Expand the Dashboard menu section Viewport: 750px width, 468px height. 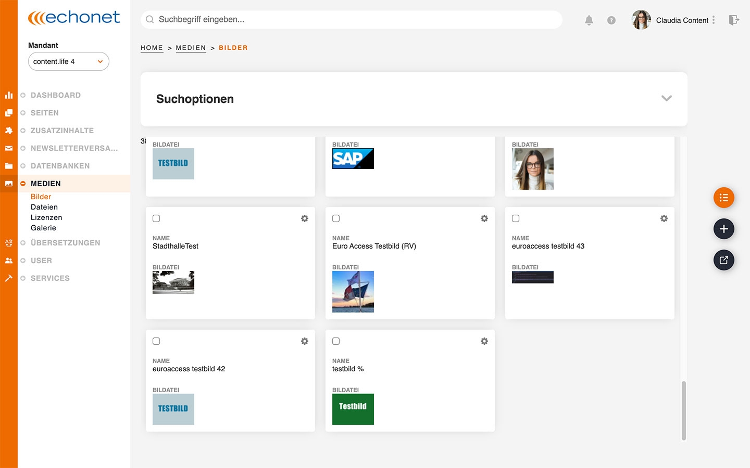55,95
